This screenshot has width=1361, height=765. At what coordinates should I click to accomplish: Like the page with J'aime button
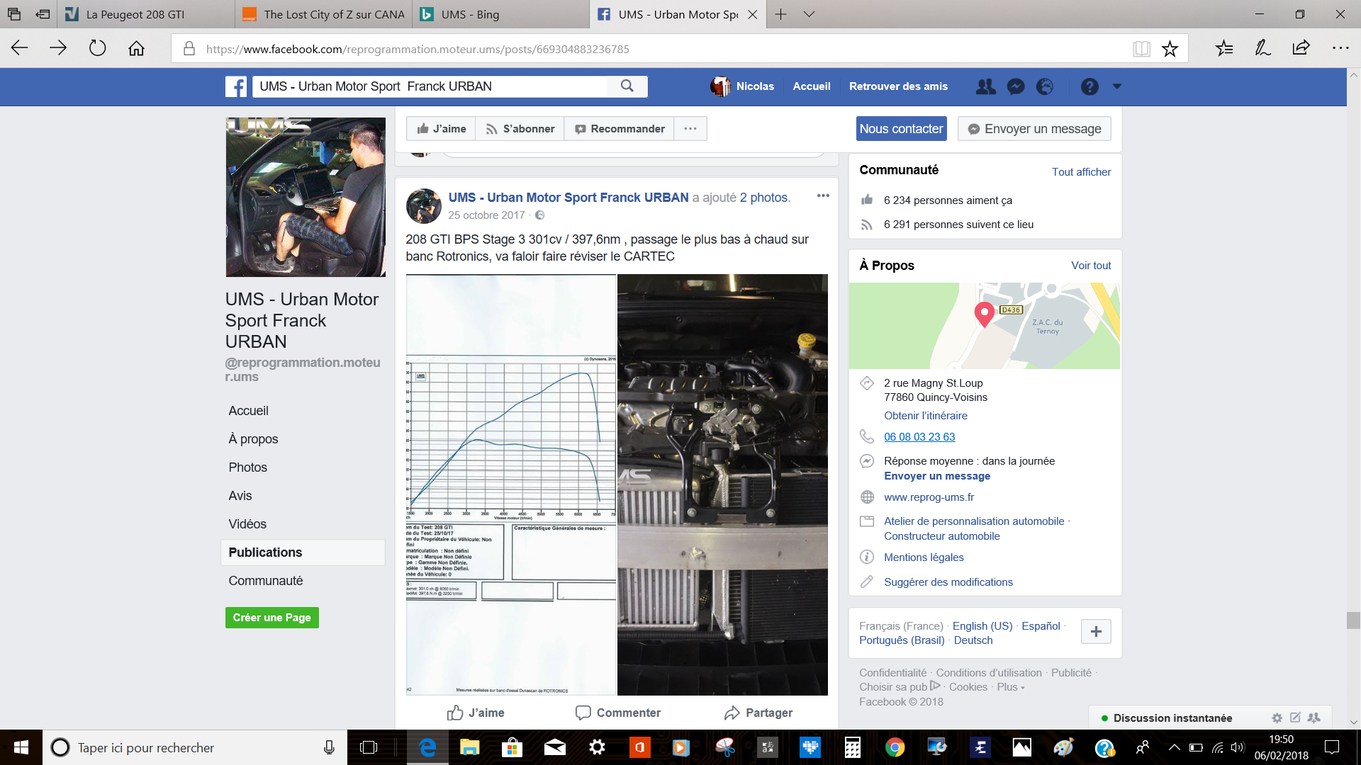point(442,129)
